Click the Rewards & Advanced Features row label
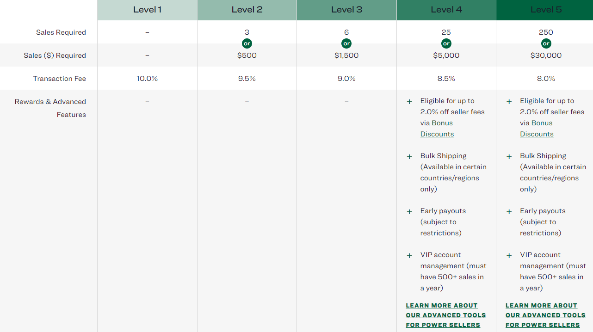 click(x=50, y=108)
